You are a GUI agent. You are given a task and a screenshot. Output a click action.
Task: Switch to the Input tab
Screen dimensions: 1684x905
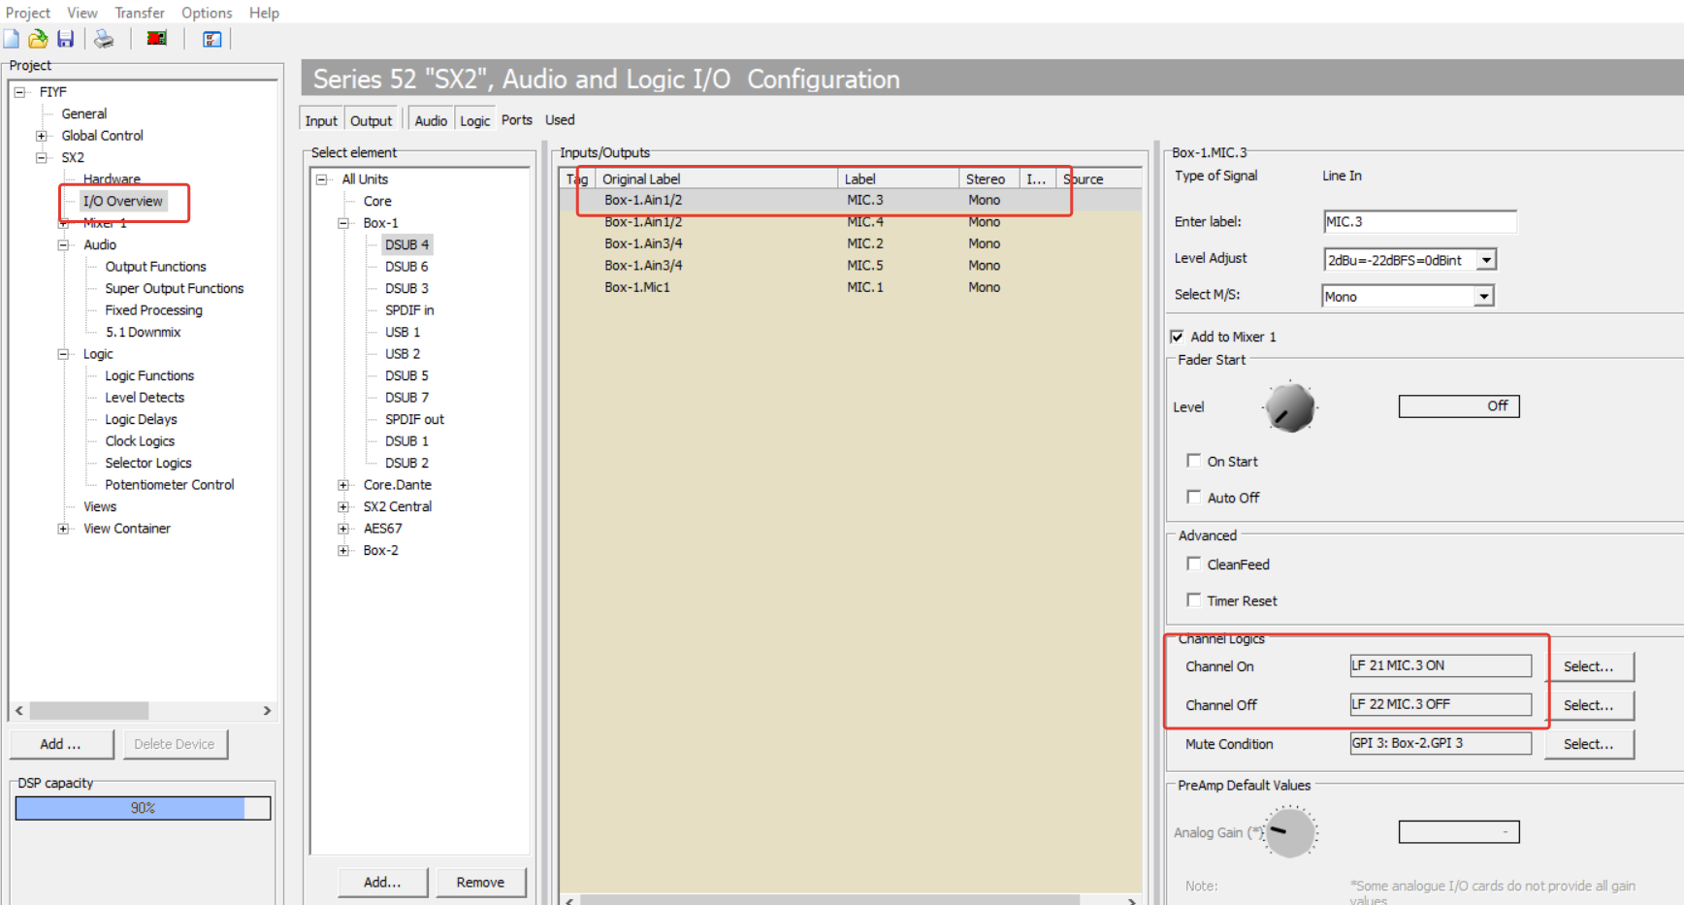[321, 120]
